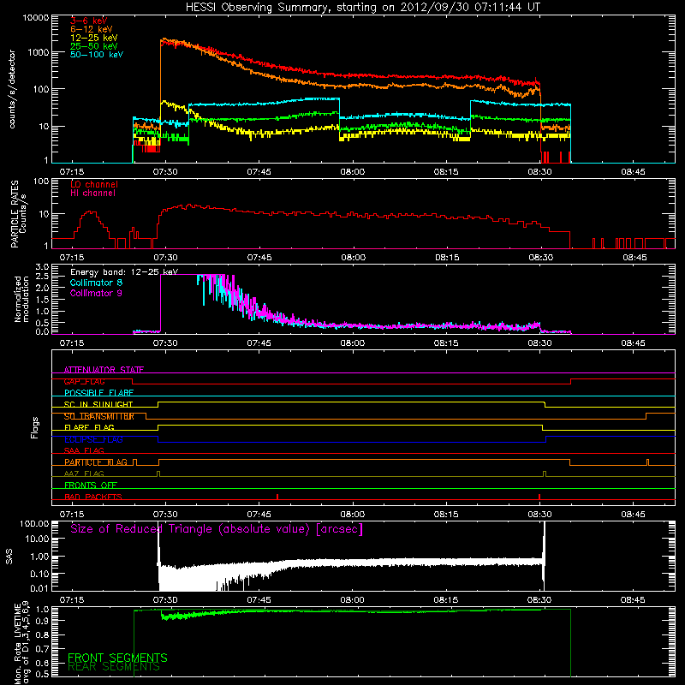685x685 pixels.
Task: Select the orange 6-12 keV legend entry
Action: pos(92,29)
